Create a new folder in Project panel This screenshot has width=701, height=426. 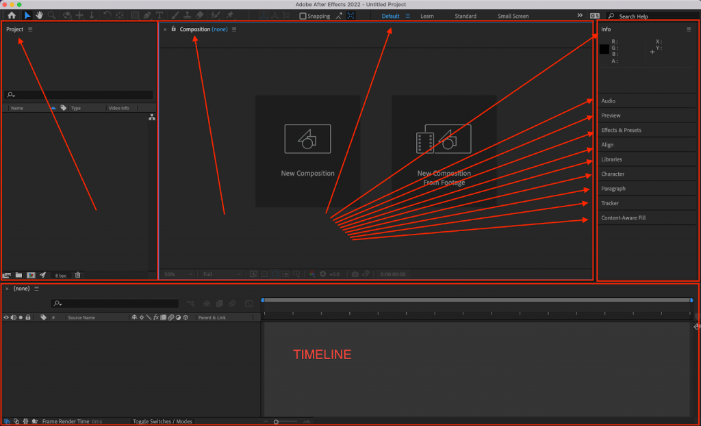pyautogui.click(x=18, y=275)
